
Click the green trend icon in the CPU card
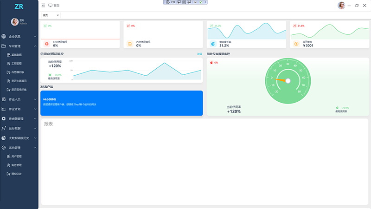coord(45,26)
